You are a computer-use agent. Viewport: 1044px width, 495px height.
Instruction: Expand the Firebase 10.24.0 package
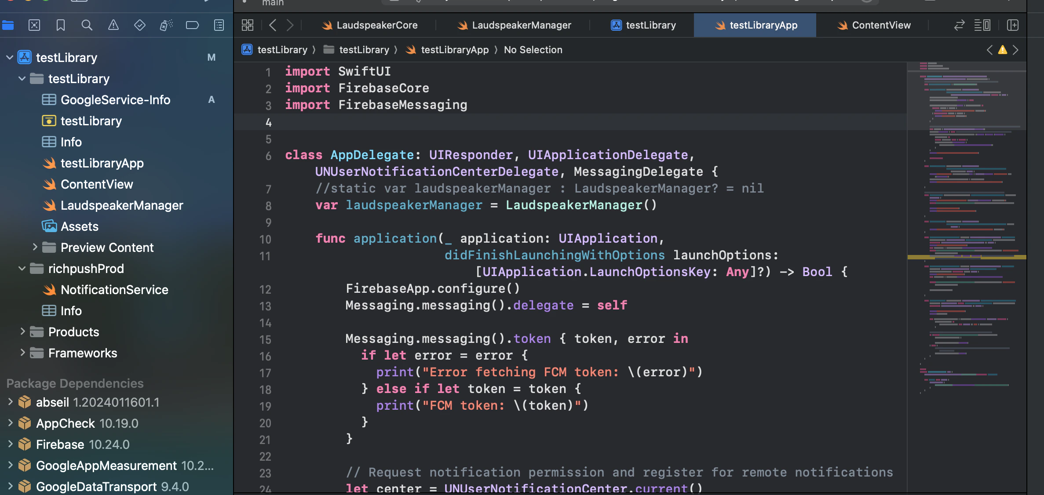pyautogui.click(x=10, y=444)
